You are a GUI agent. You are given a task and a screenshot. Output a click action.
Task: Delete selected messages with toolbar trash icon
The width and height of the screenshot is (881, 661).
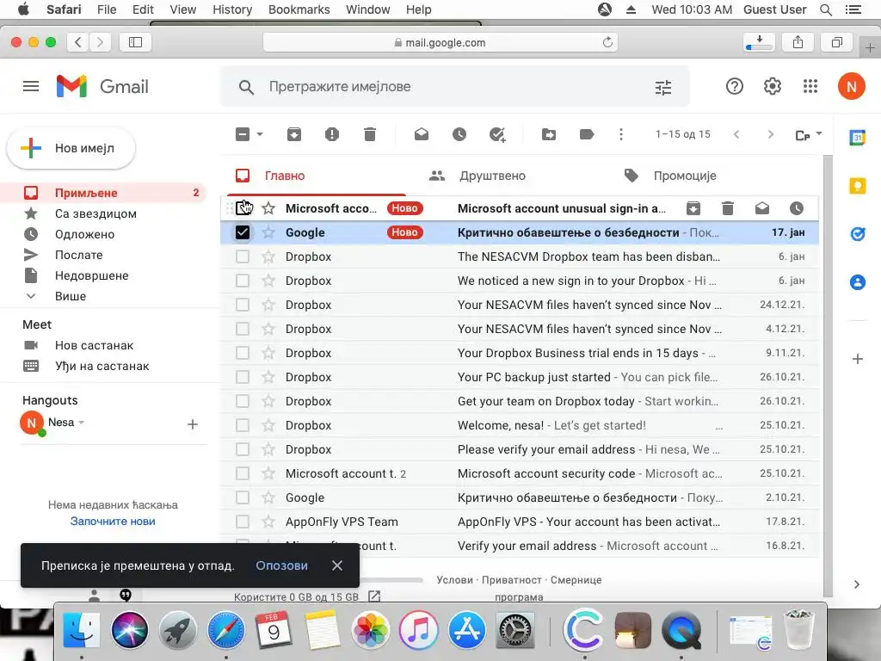pyautogui.click(x=370, y=134)
